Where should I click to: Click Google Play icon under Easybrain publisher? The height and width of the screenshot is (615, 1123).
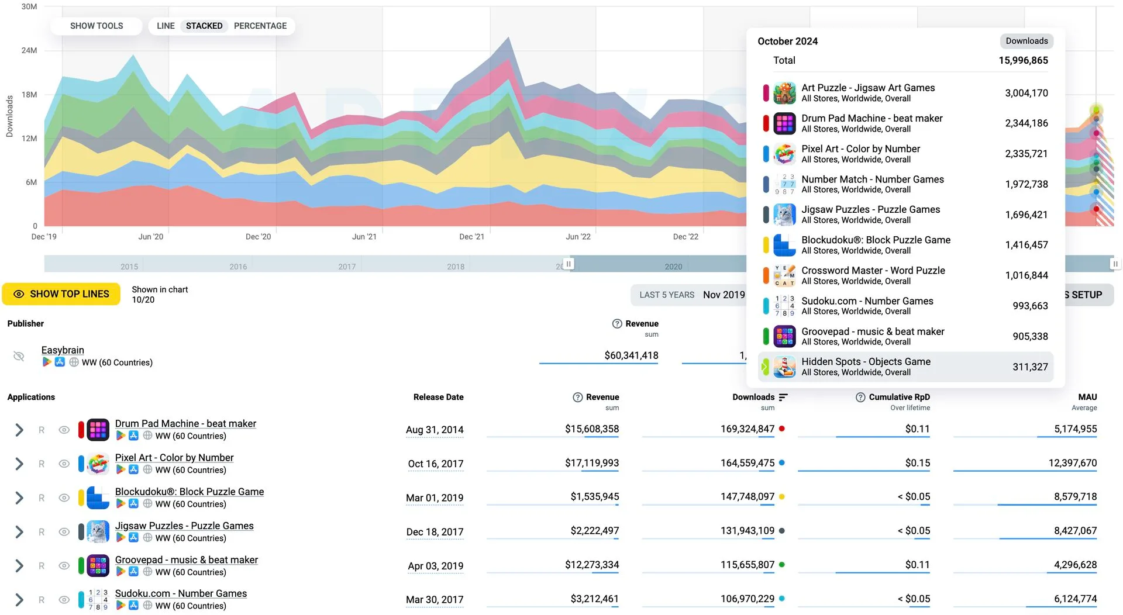[x=46, y=362]
